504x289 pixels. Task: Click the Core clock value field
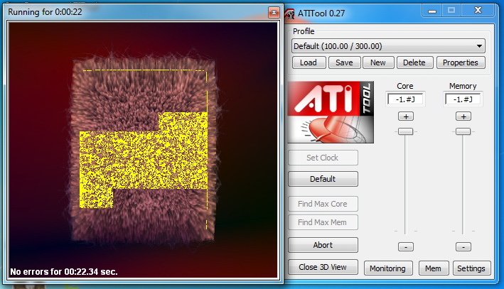pos(405,99)
